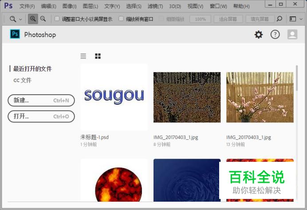Click the 新建... button
The height and width of the screenshot is (210, 307).
click(x=41, y=100)
